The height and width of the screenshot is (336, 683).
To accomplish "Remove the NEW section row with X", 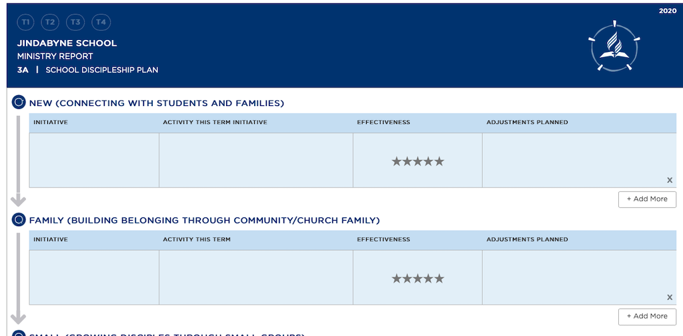I will (670, 180).
